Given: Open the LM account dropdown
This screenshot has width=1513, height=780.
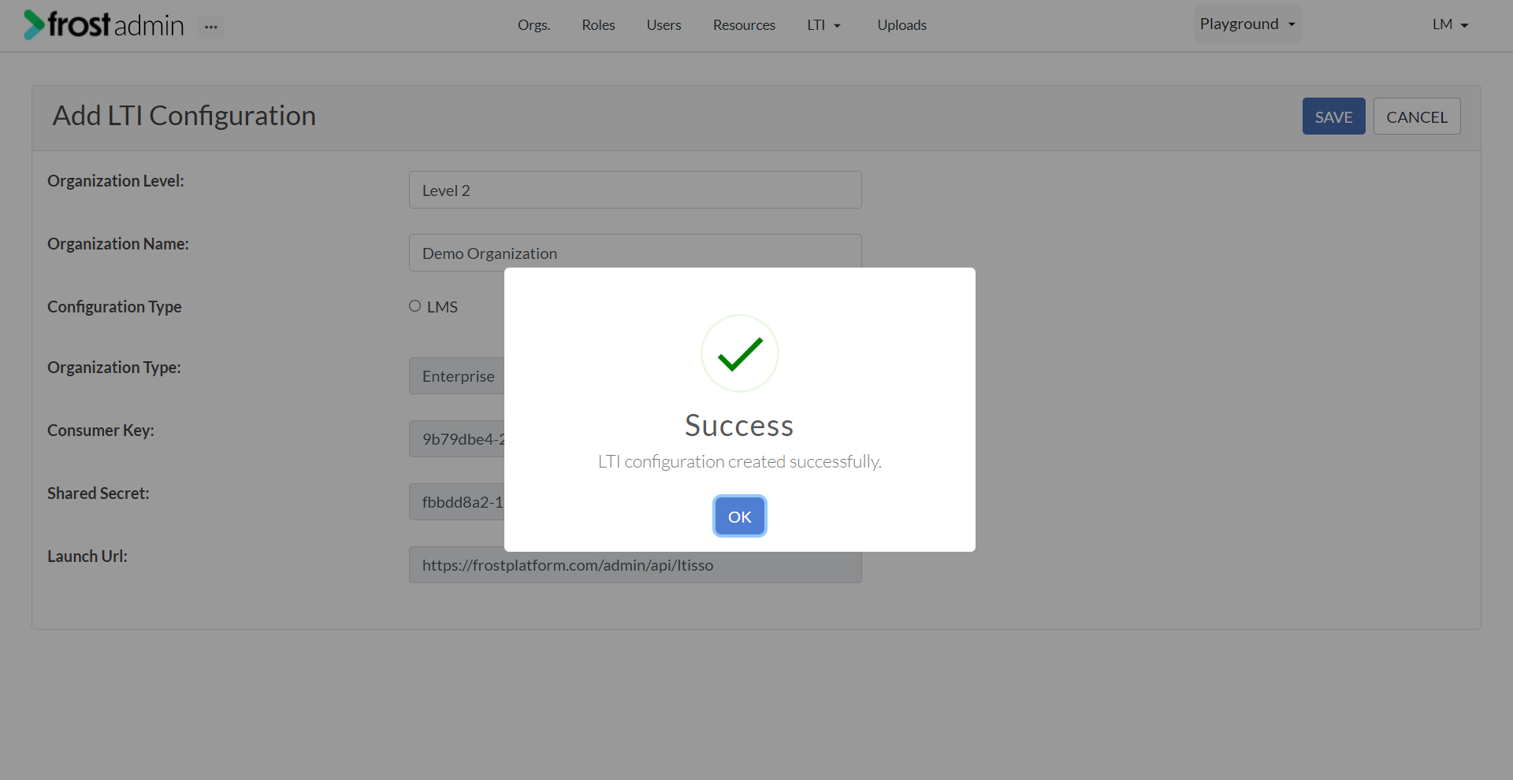Looking at the screenshot, I should tap(1450, 24).
